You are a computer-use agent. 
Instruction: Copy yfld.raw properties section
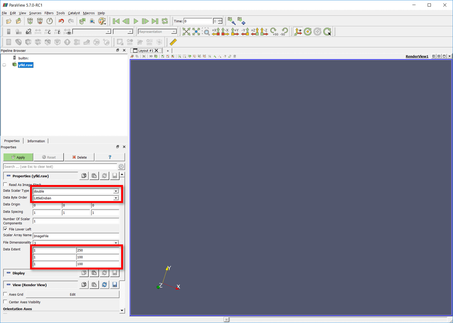(84, 176)
